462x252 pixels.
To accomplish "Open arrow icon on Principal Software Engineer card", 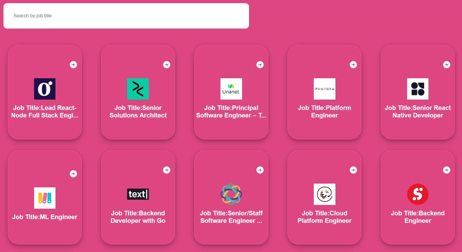I will pos(260,65).
